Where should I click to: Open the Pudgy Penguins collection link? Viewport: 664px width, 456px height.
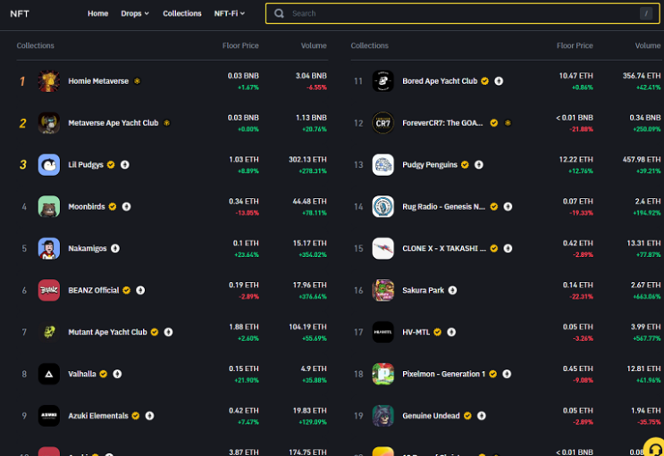430,164
